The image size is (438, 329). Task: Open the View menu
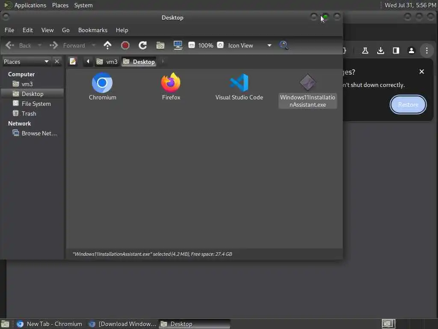click(47, 30)
